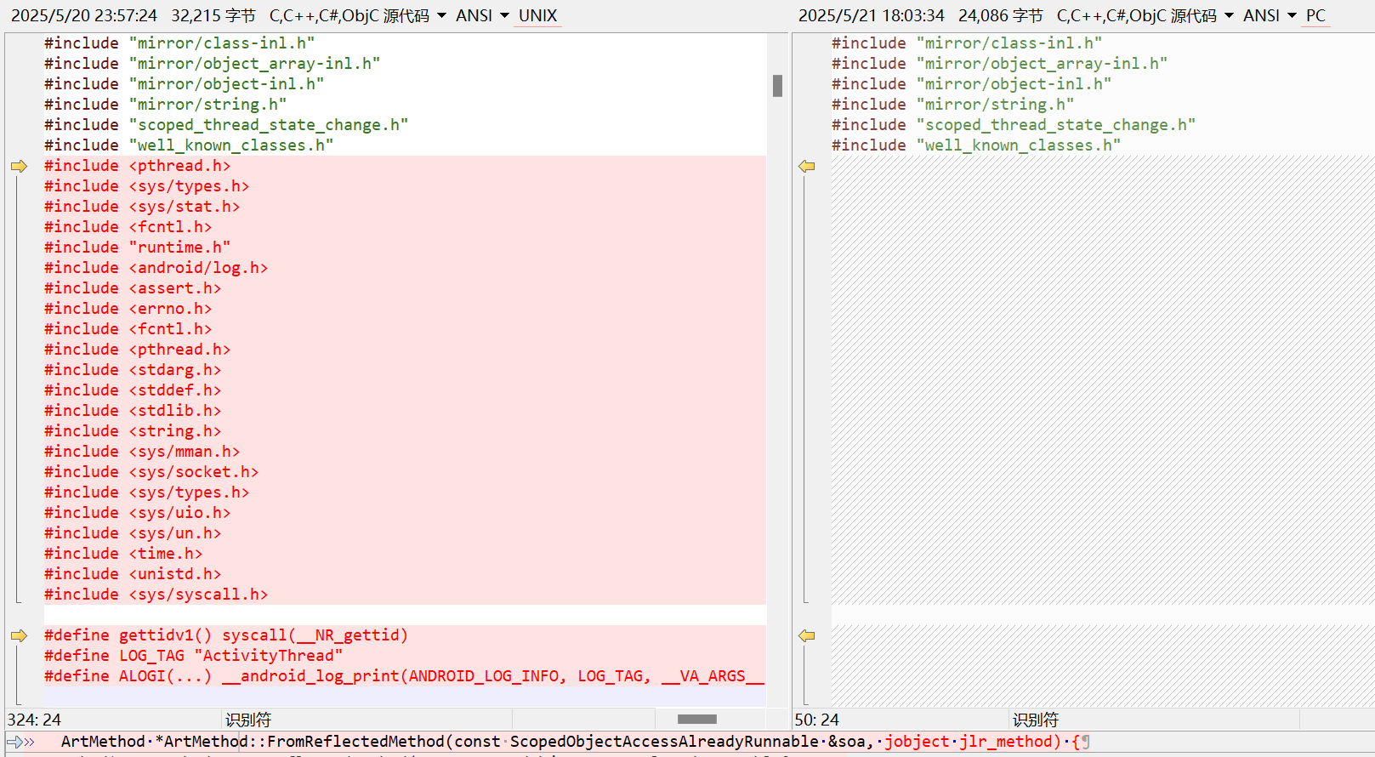Click left pane timestamp 2025/5/20 23:57:24
1375x757 pixels.
tap(83, 16)
